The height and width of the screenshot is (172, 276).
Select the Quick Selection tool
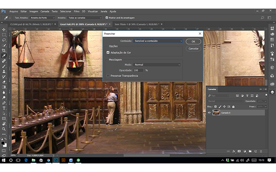tap(4, 45)
